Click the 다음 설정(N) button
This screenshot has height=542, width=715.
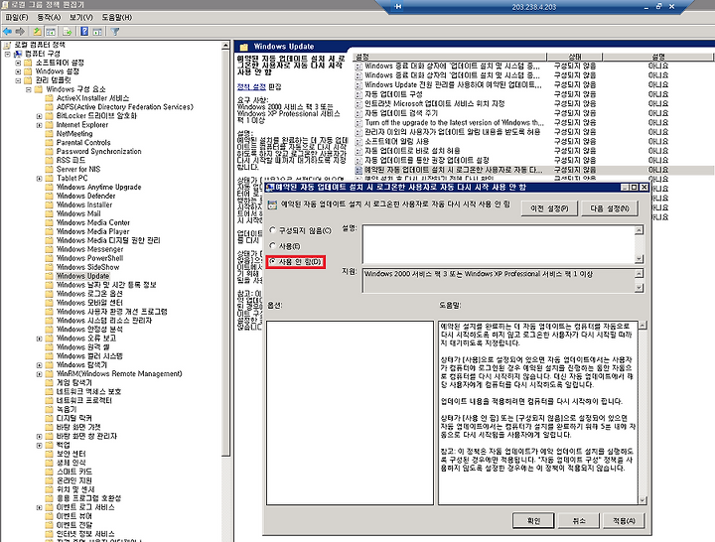click(609, 208)
